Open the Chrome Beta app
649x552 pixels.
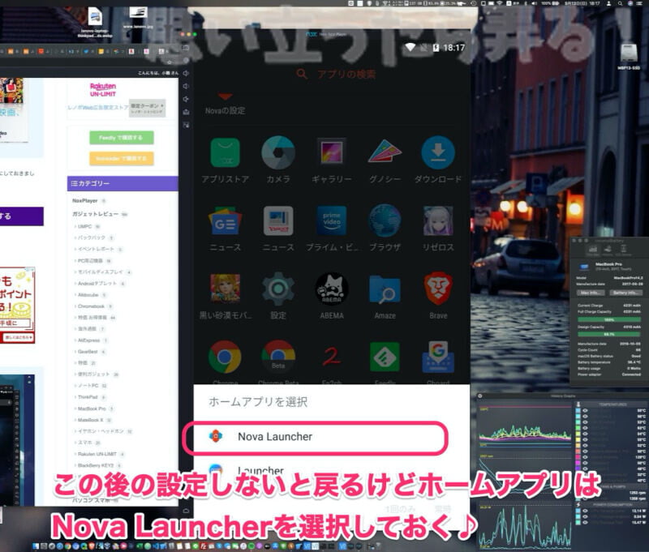[x=278, y=357]
